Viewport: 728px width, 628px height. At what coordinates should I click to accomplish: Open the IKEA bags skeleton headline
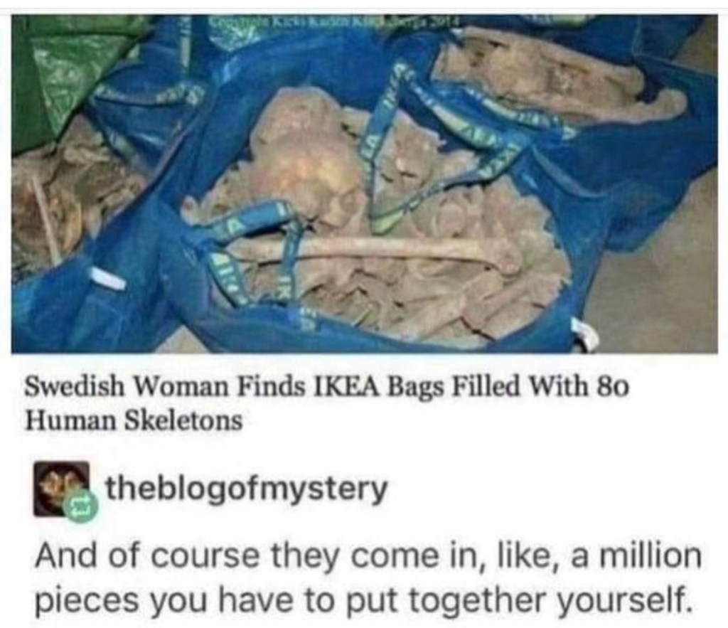coord(327,403)
